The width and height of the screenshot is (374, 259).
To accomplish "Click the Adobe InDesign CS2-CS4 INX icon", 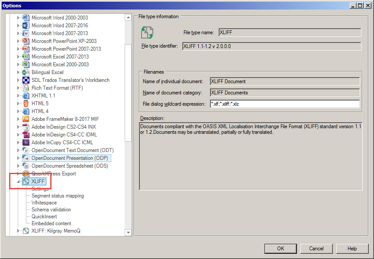I will pyautogui.click(x=26, y=127).
